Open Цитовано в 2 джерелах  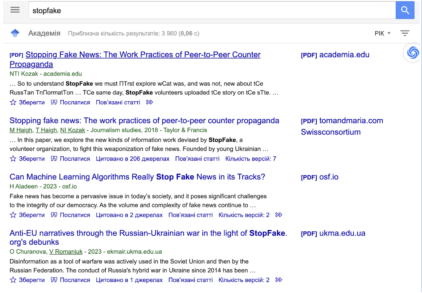pos(129,215)
